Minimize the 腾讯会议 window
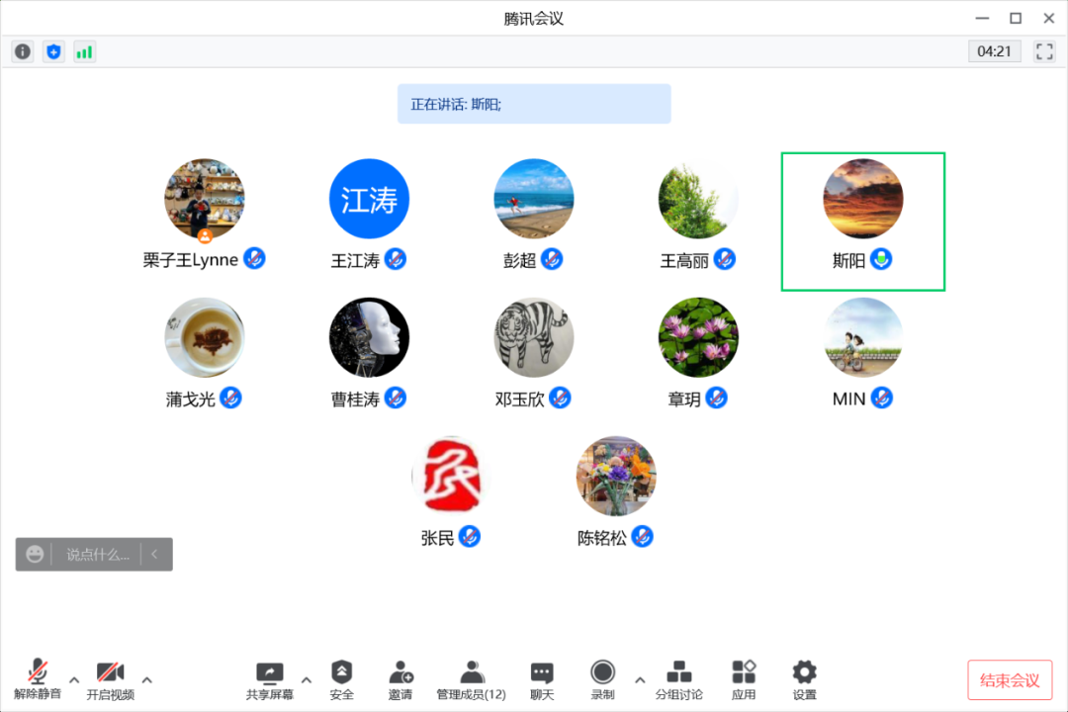The height and width of the screenshot is (712, 1068). [x=982, y=19]
